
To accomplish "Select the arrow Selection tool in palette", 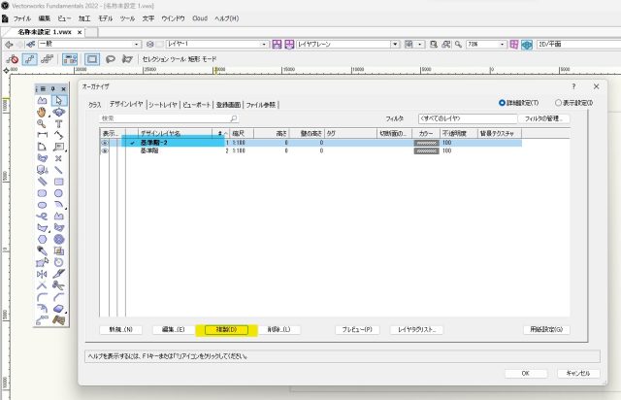I will [x=58, y=100].
